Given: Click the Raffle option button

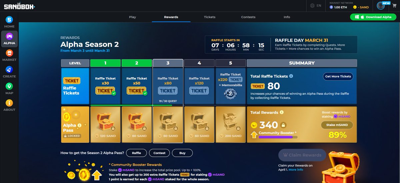Looking at the screenshot, I should coord(136,153).
